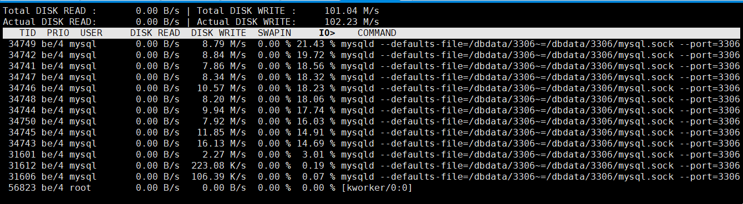Click the 8.79 M/s disk write value

point(225,44)
